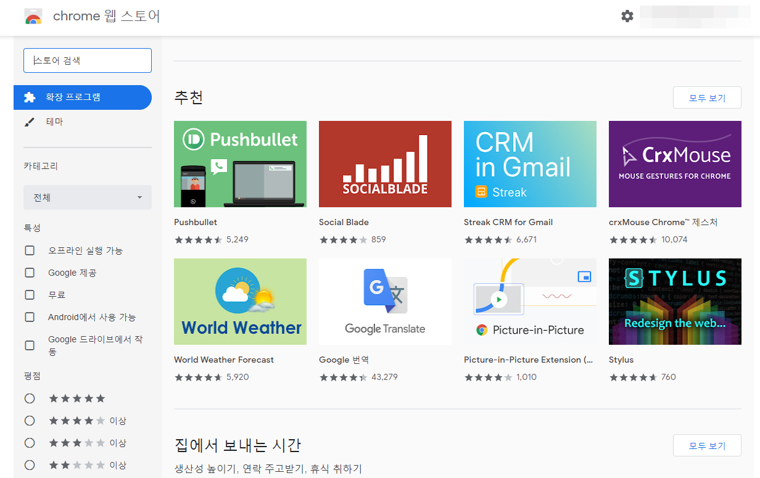Screen dimensions: 760x478
Task: Open the Picture-in-Picture thumbnail
Action: click(x=530, y=302)
